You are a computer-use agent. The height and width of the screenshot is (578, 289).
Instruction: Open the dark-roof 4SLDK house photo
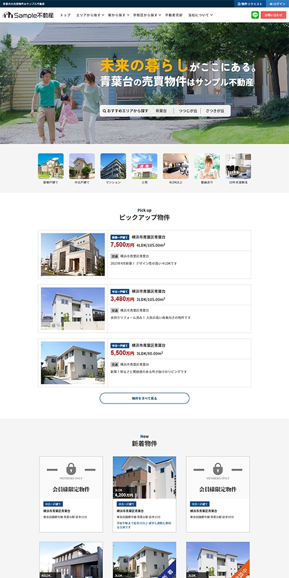71,560
